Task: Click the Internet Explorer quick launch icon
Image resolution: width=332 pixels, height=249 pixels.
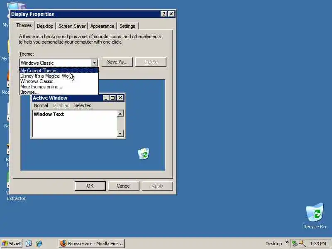Action: tap(39, 244)
